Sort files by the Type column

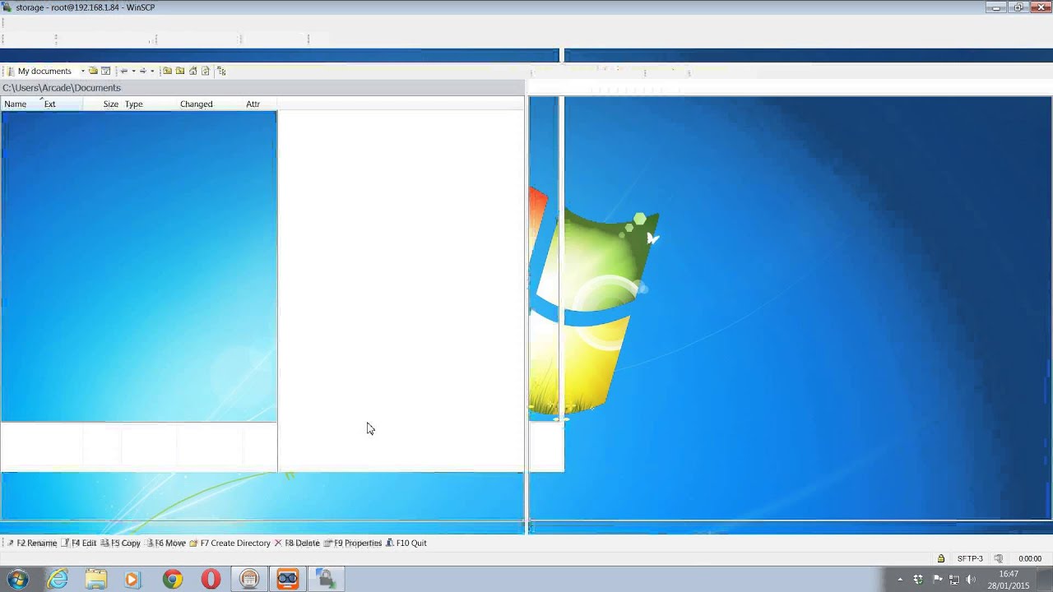coord(134,104)
